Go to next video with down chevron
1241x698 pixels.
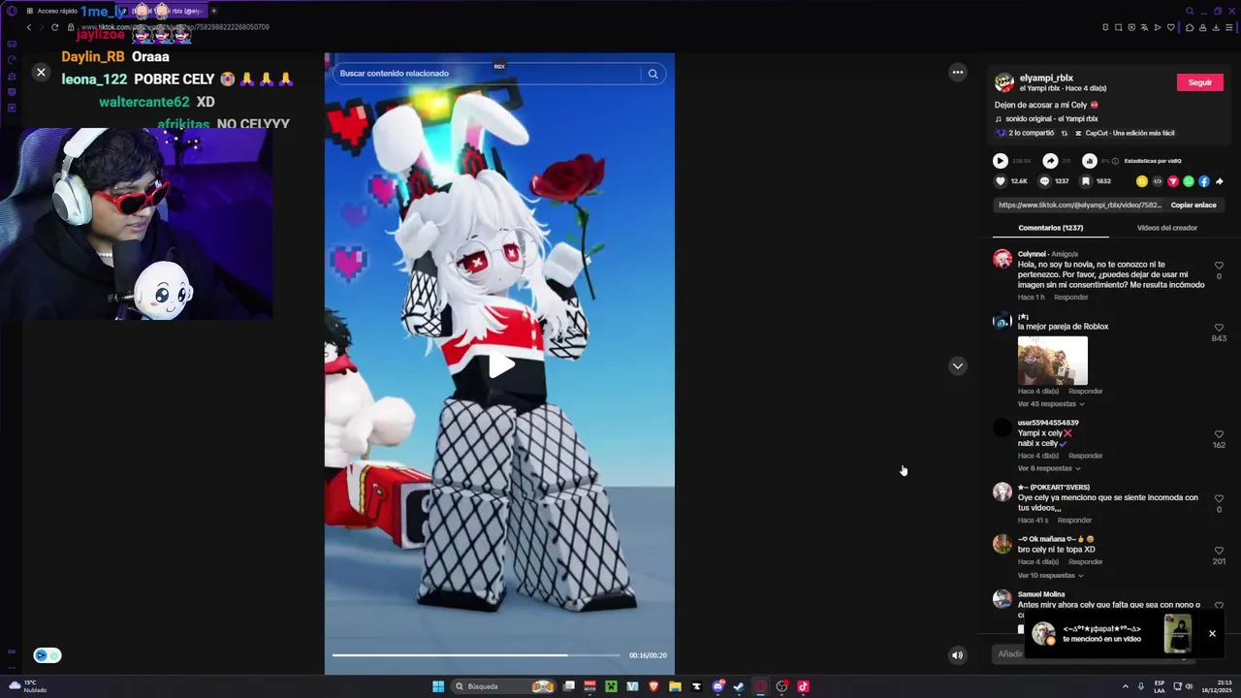tap(957, 365)
